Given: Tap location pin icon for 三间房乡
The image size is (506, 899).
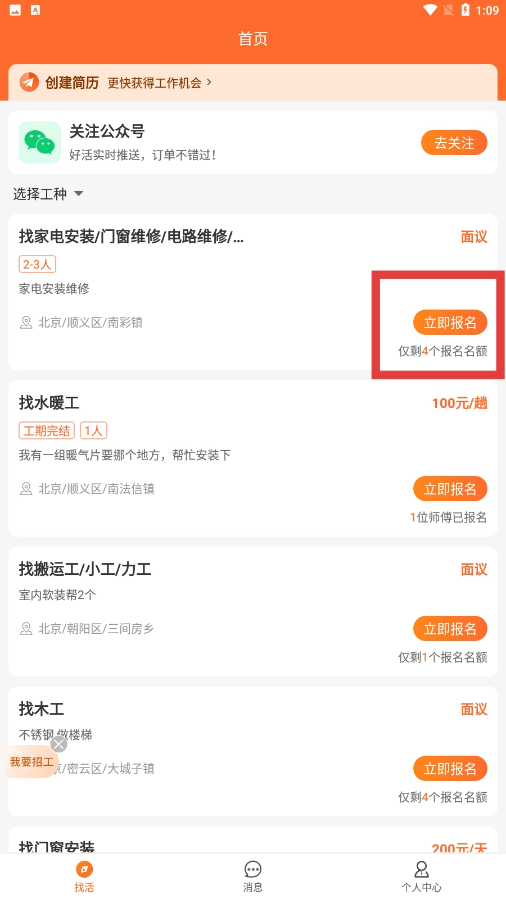Looking at the screenshot, I should 26,629.
